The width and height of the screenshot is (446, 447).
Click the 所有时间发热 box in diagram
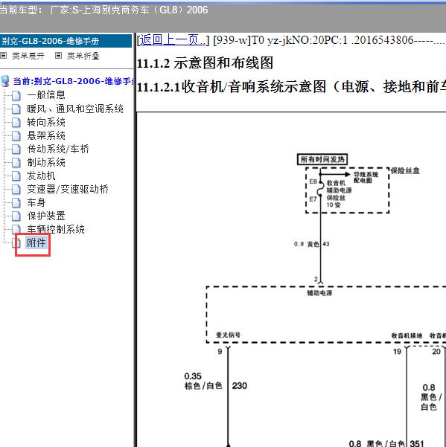click(x=322, y=159)
